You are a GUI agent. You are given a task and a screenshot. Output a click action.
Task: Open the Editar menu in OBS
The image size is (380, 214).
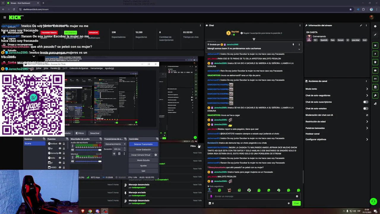(39, 68)
